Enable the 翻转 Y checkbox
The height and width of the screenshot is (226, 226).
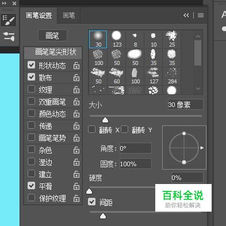tap(124, 129)
